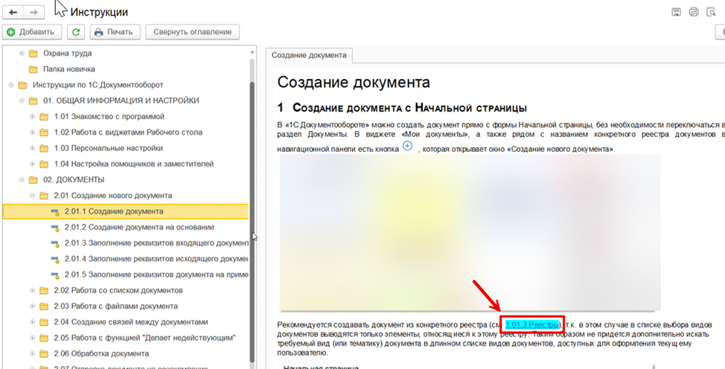Click document icon of 2.01.1 Создание документа

click(55, 212)
